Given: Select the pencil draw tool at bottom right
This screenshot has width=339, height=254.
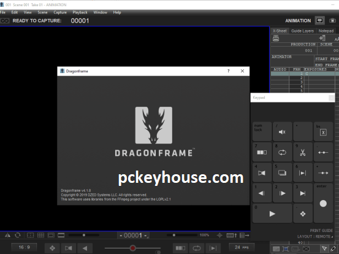Looking at the screenshot, I should [x=333, y=249].
